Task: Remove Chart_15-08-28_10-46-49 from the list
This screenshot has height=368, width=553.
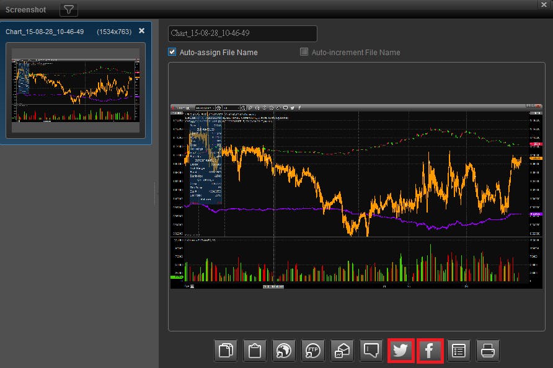Action: pos(141,31)
